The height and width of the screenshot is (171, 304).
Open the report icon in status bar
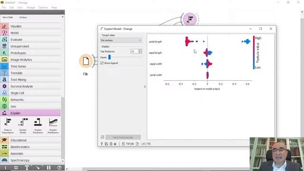pos(111,144)
